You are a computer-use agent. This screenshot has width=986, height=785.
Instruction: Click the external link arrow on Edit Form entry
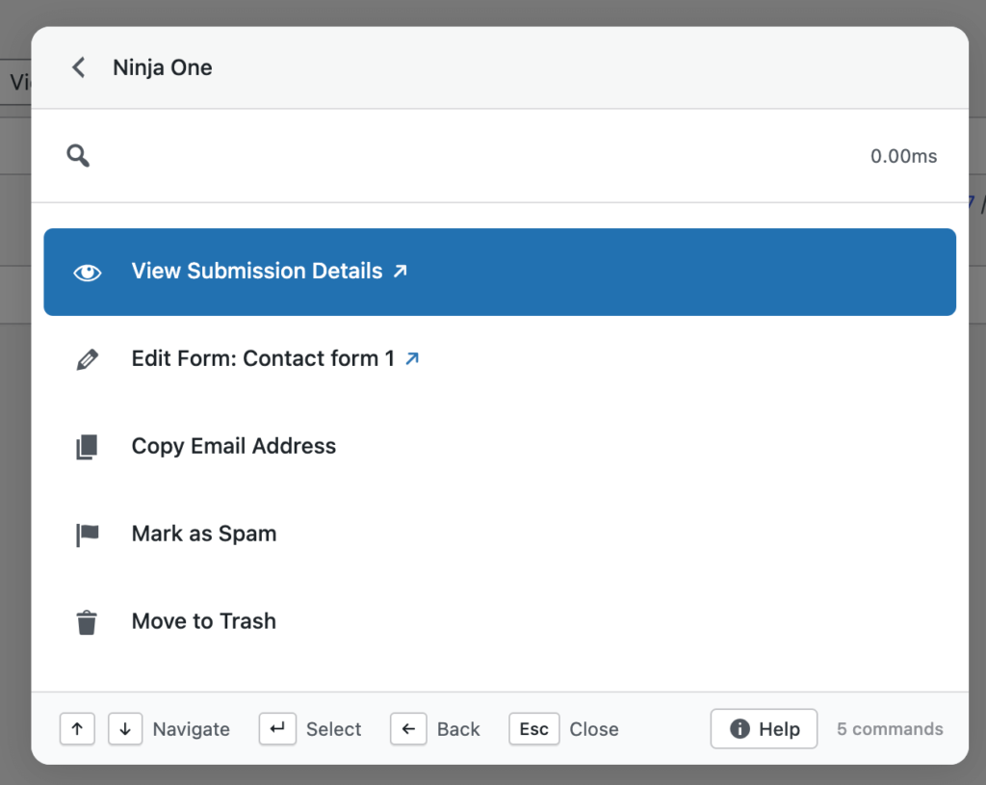(412, 356)
